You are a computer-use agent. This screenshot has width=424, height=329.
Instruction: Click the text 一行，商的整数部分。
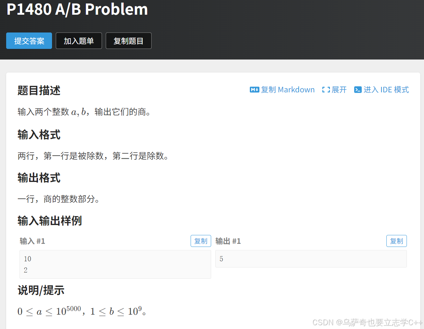59,199
